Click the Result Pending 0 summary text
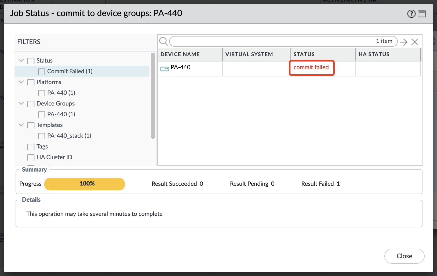Viewport: 437px width, 276px height. 252,184
